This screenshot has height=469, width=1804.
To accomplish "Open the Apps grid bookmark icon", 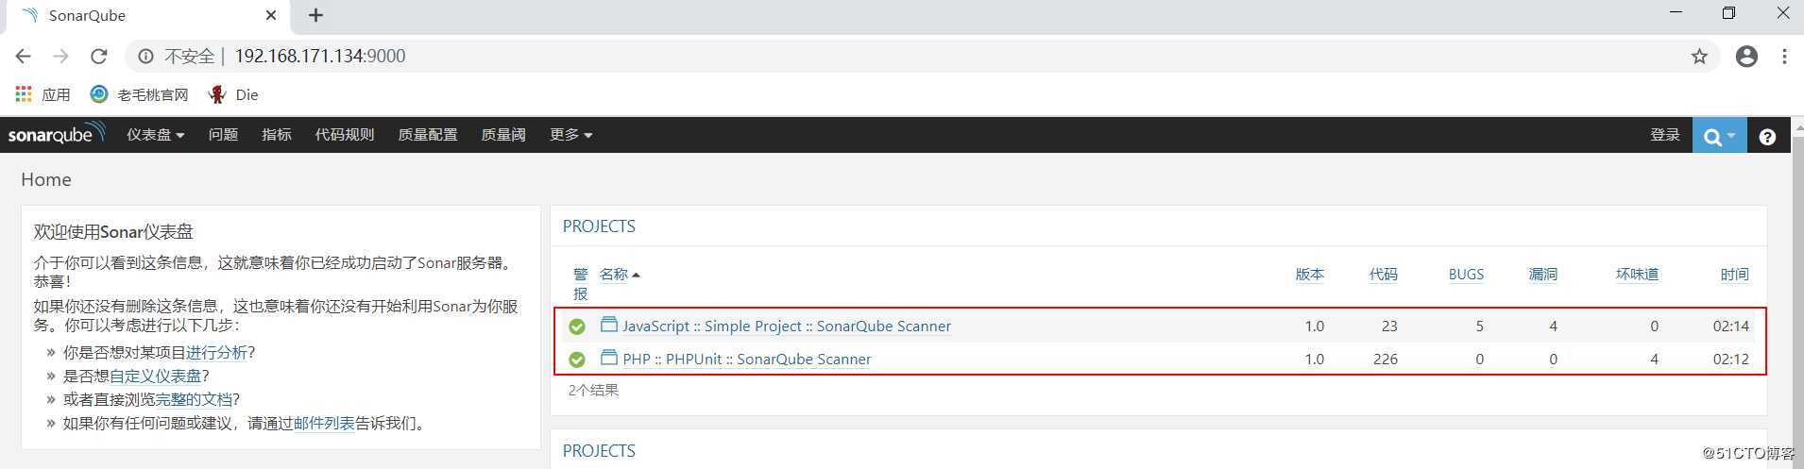I will [x=24, y=94].
